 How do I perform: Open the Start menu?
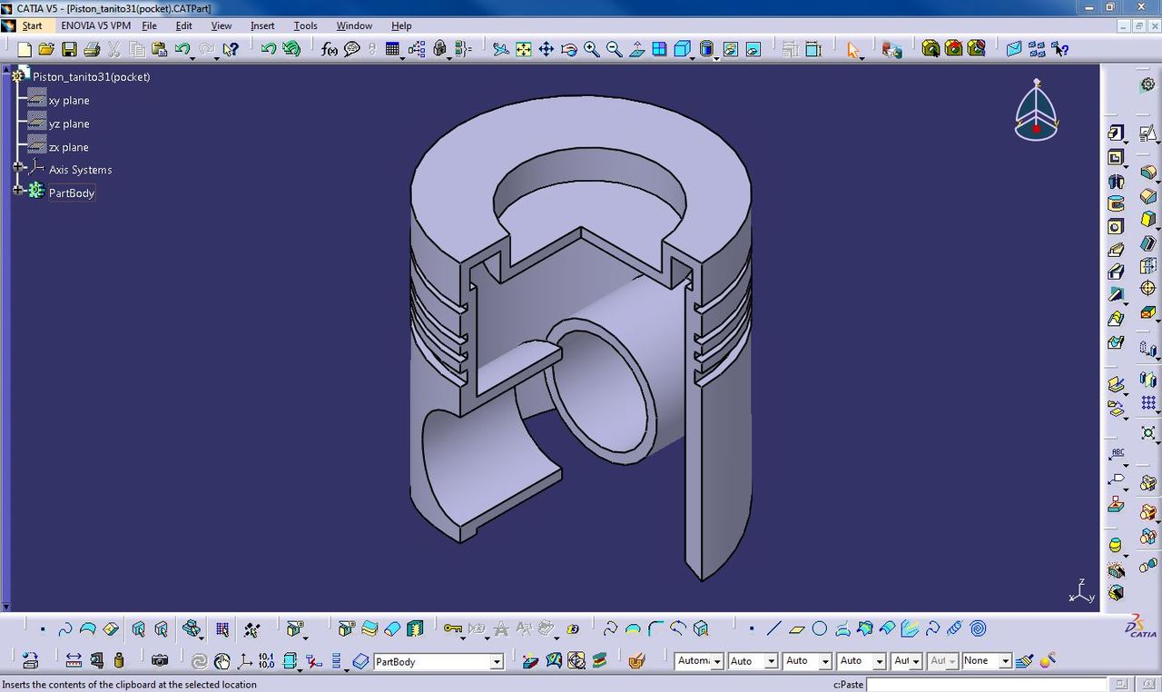(32, 25)
